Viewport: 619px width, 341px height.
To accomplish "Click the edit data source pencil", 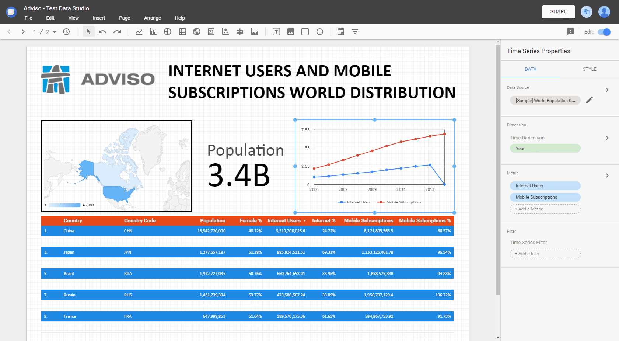I will pyautogui.click(x=590, y=100).
